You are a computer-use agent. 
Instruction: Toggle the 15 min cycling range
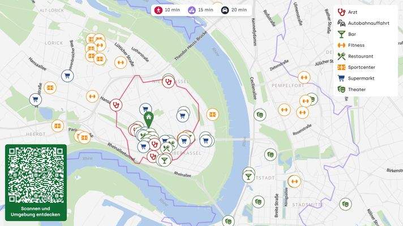[200, 10]
